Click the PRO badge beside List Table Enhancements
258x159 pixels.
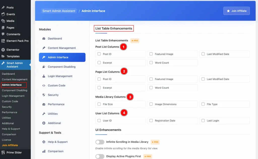(x=135, y=41)
